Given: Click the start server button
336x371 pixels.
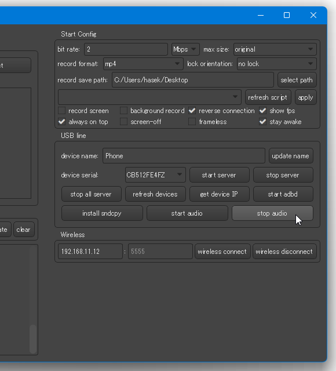Looking at the screenshot, I should [220, 175].
